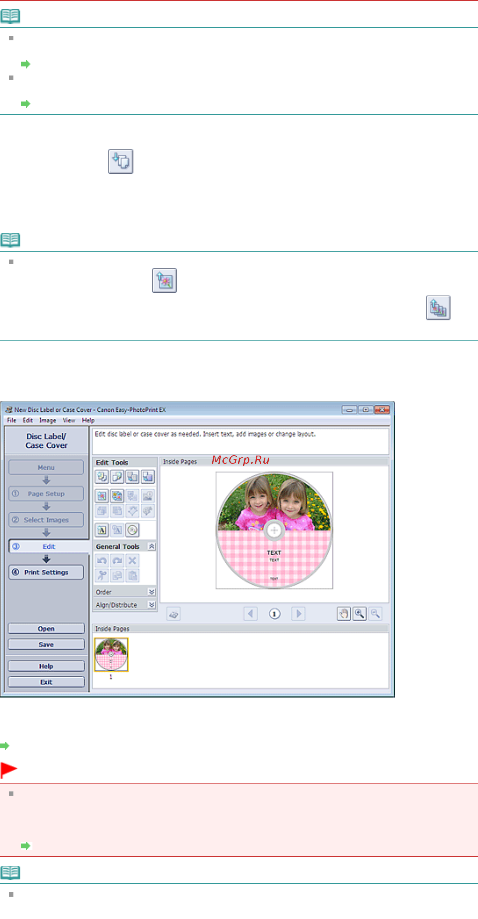Open the View menu
The height and width of the screenshot is (919, 478).
coord(69,420)
